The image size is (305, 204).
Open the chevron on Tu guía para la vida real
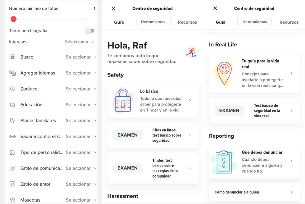click(292, 73)
